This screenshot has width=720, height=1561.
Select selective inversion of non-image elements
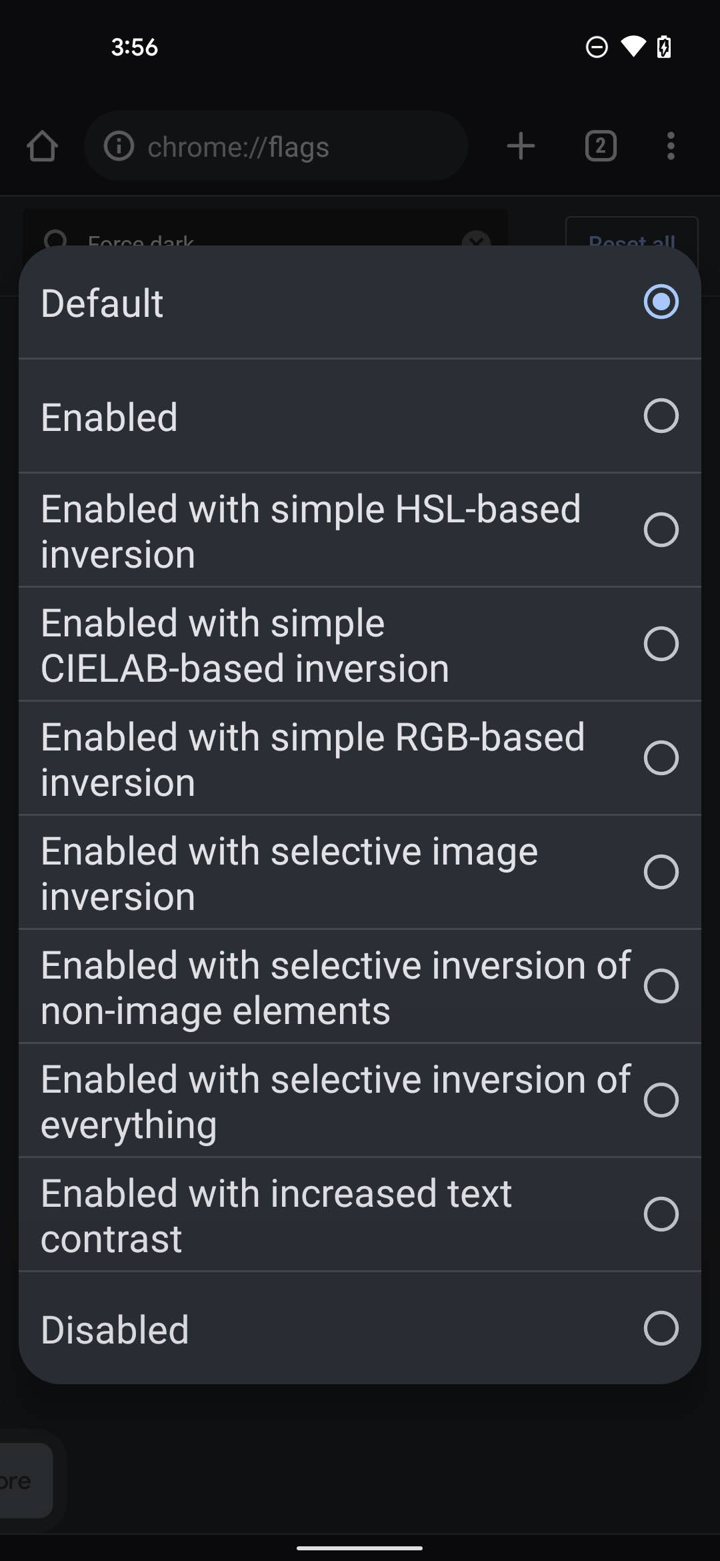(x=661, y=987)
